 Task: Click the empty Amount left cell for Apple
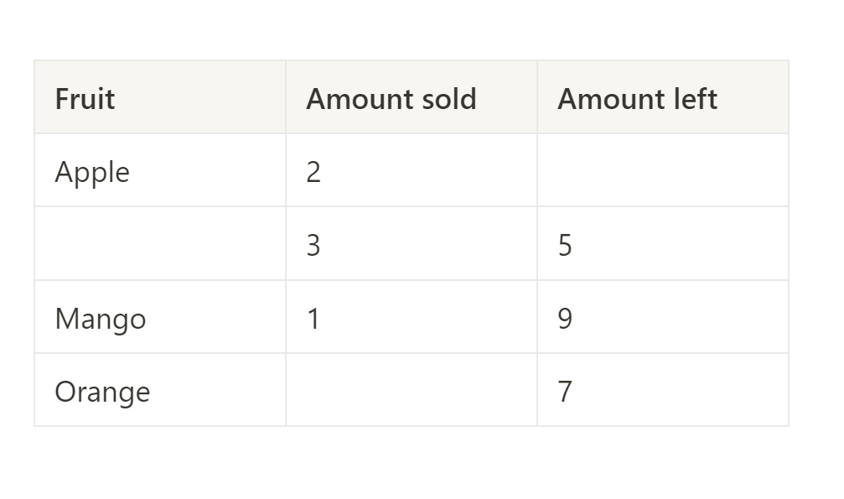(x=663, y=170)
